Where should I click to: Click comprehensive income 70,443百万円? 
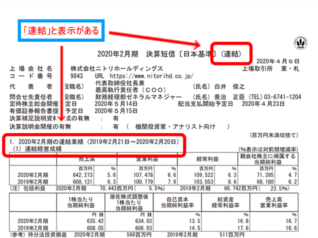116,189
